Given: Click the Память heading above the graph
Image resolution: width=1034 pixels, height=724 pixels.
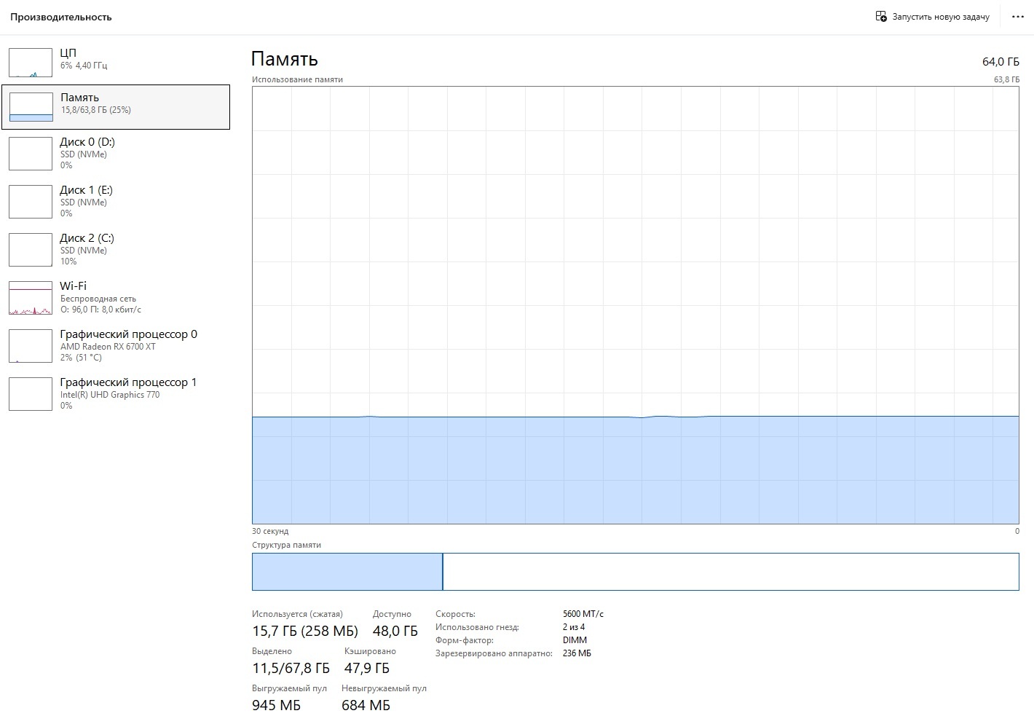Looking at the screenshot, I should coord(285,59).
